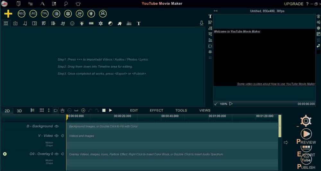Screen dimensions: 321x171
Task: Click the half-filled circle filter icon
Action: pos(110,23)
